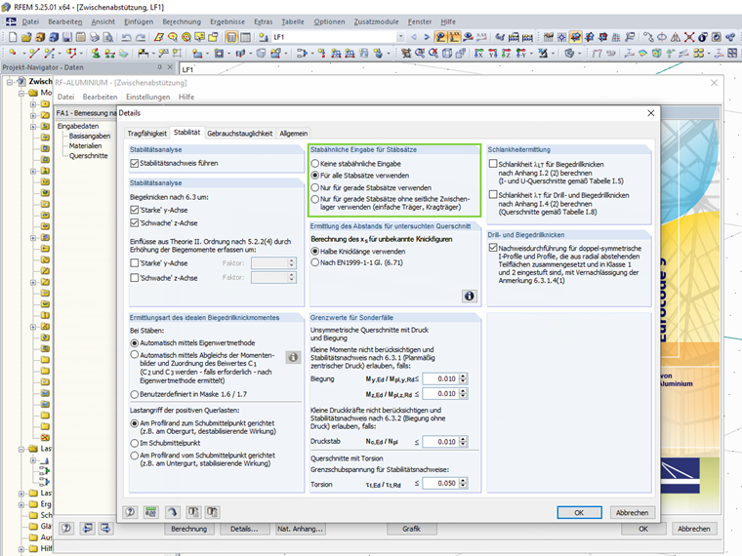Click the new node tool icon
Screen dimensions: 742x556
pos(13,54)
